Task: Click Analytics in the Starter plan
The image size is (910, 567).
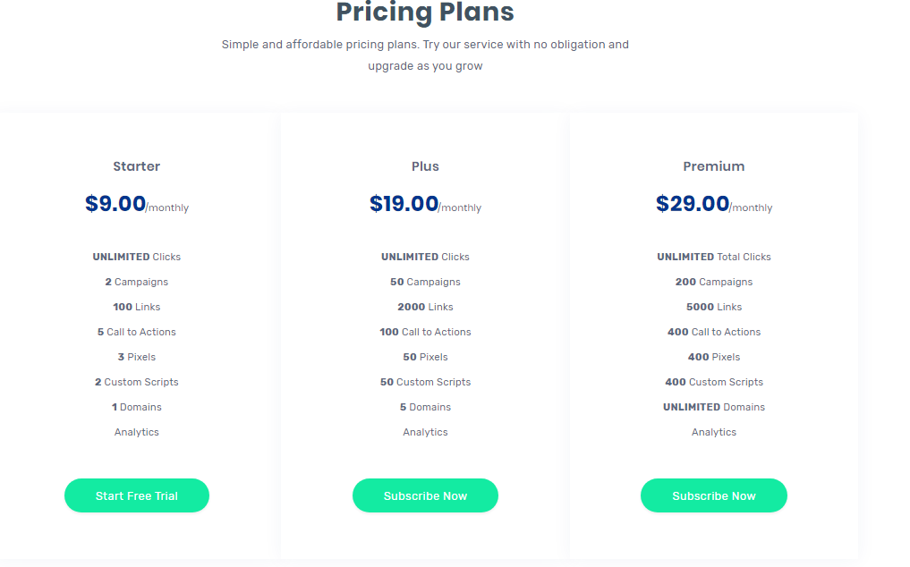Action: click(x=136, y=432)
